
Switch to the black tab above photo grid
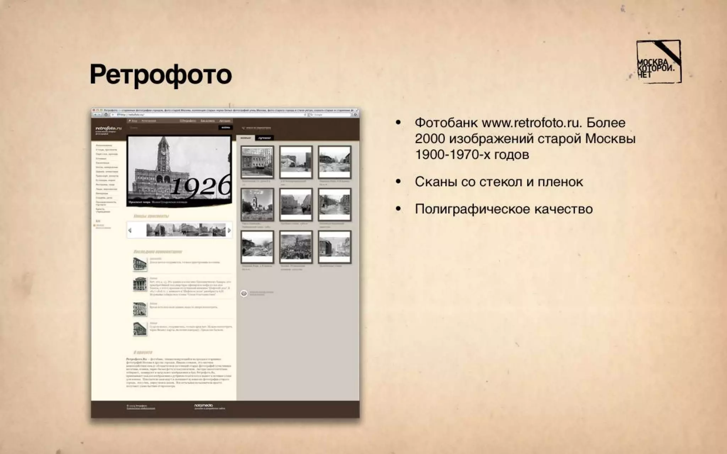click(x=264, y=138)
